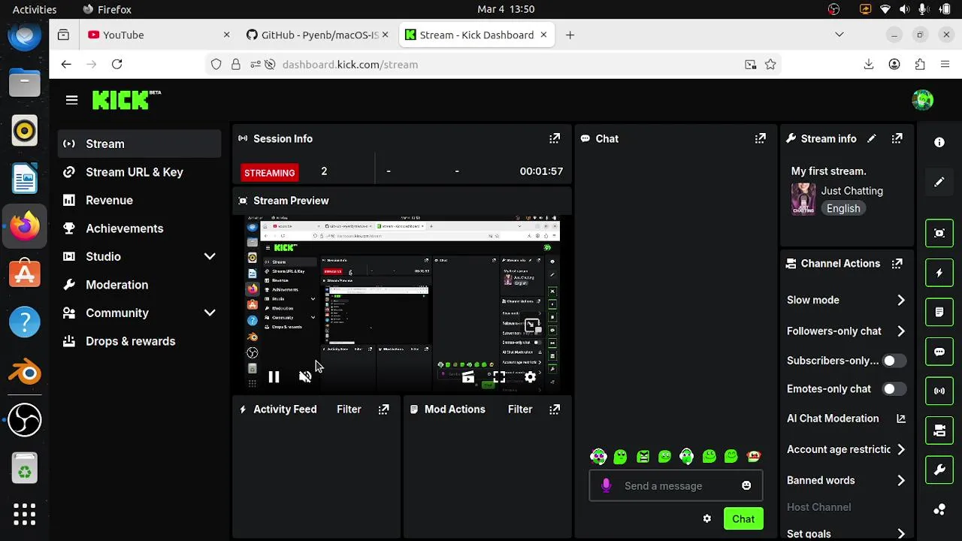Viewport: 962px width, 541px height.
Task: Click the bubbles icon at sidebar bottom
Action: [x=939, y=509]
